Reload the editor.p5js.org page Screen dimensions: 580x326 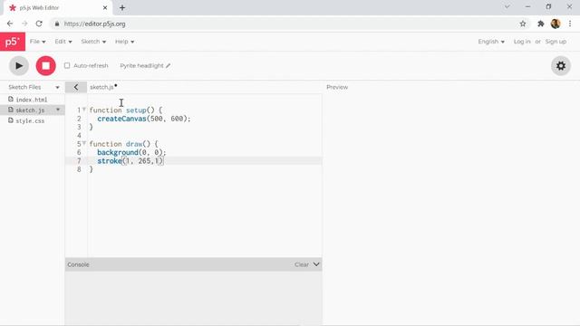39,24
